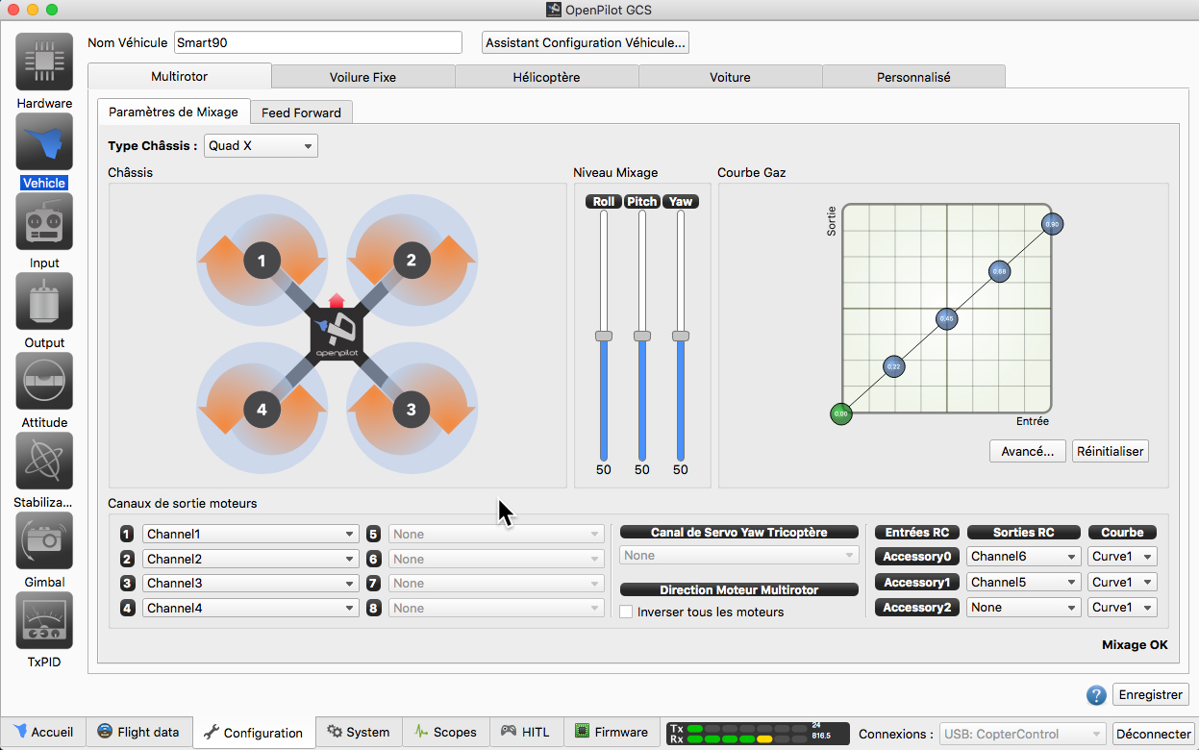Open the Attitude settings icon
1199x750 pixels.
44,382
